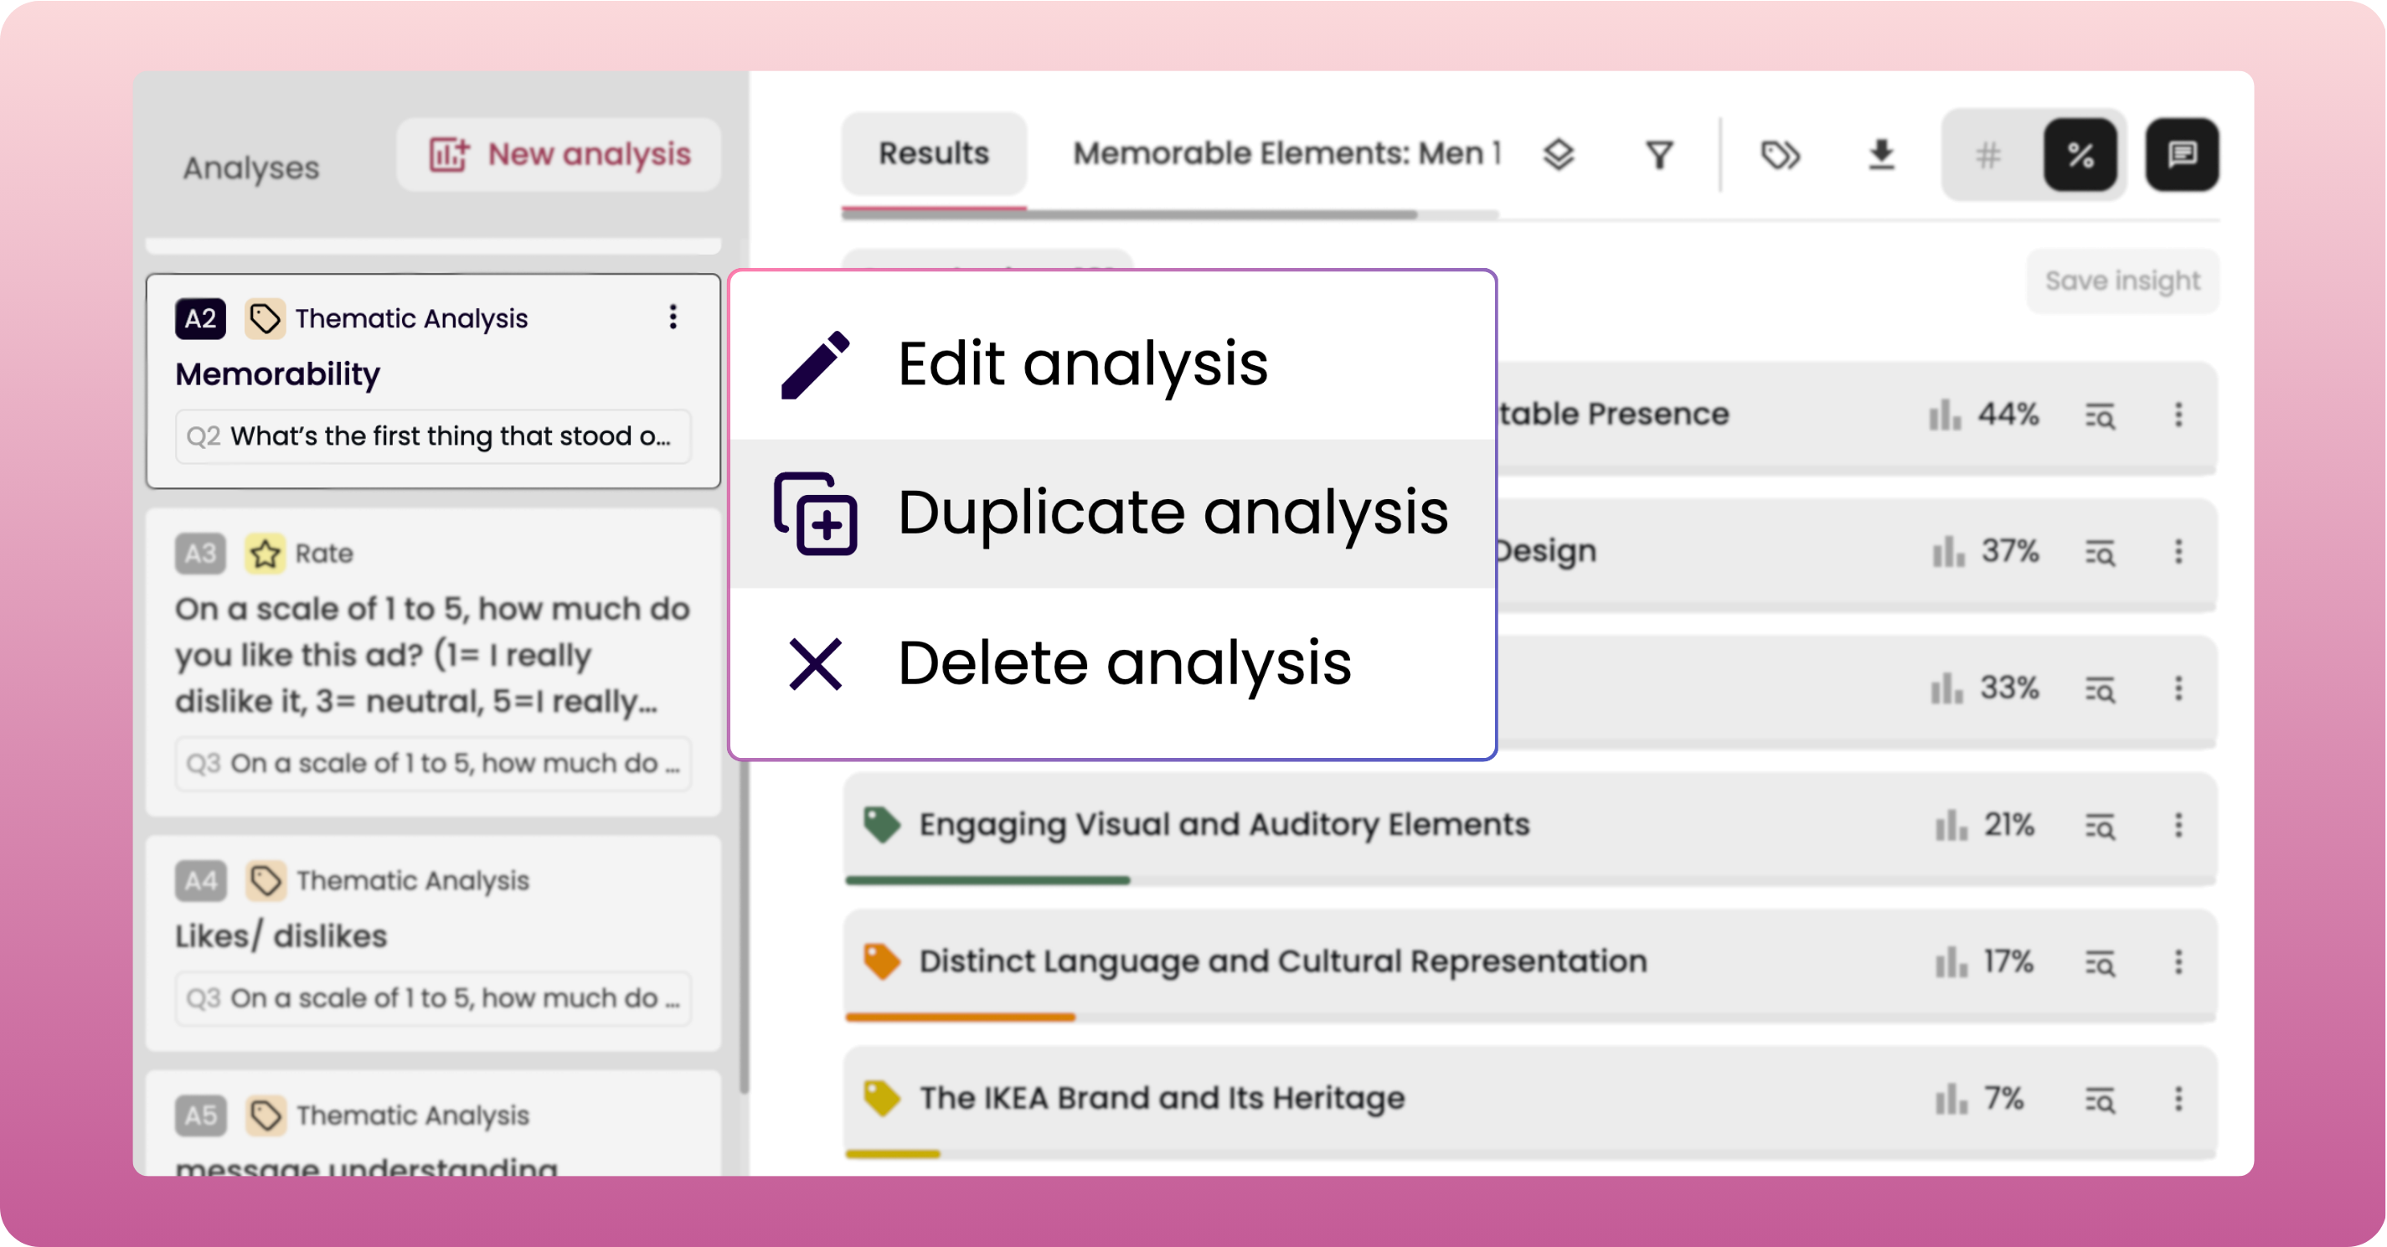2387x1247 pixels.
Task: Click the New analysis button
Action: tap(559, 155)
